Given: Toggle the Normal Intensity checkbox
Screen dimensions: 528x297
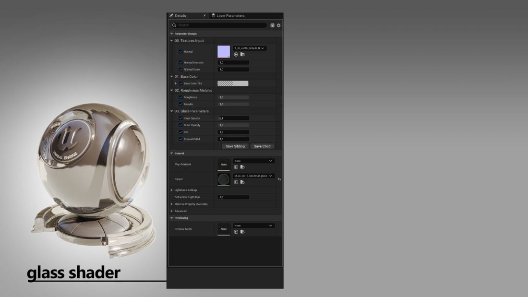Looking at the screenshot, I should click(x=180, y=63).
